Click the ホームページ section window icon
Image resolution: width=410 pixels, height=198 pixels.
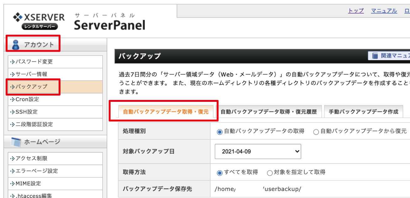pos(16,142)
